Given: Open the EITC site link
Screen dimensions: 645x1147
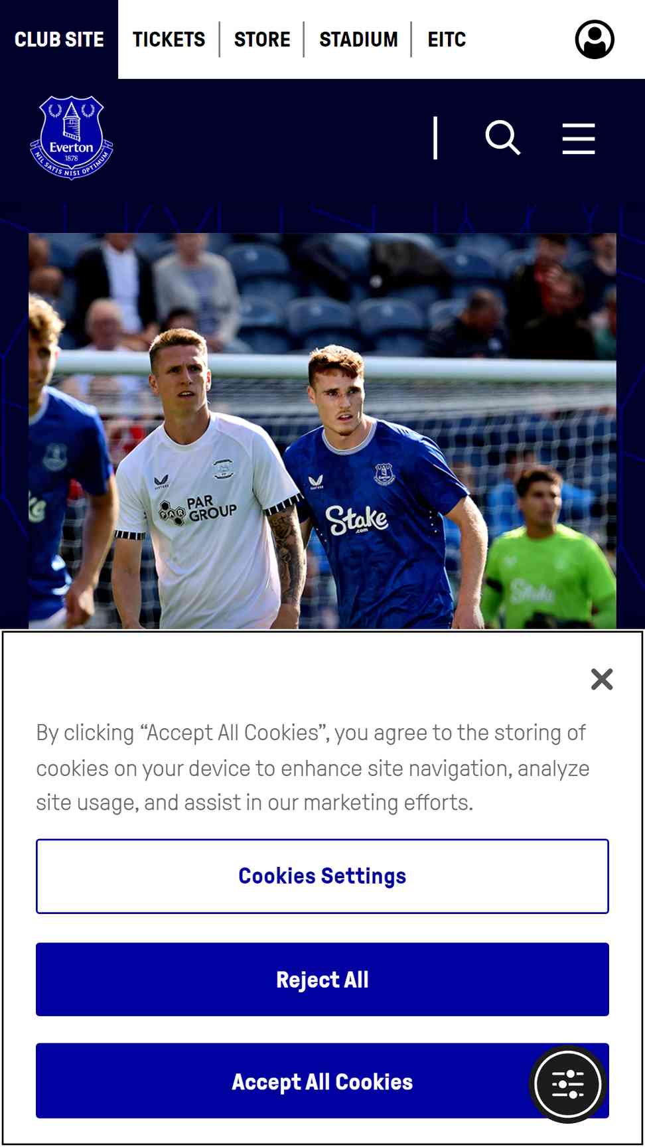Looking at the screenshot, I should click(447, 40).
